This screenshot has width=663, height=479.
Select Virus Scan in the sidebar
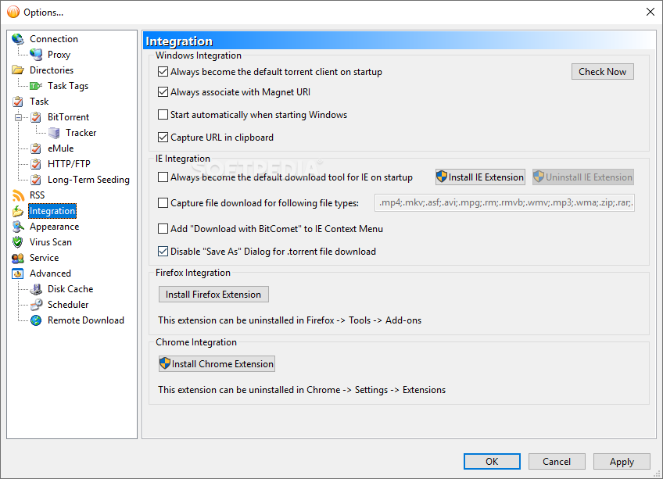coord(50,242)
